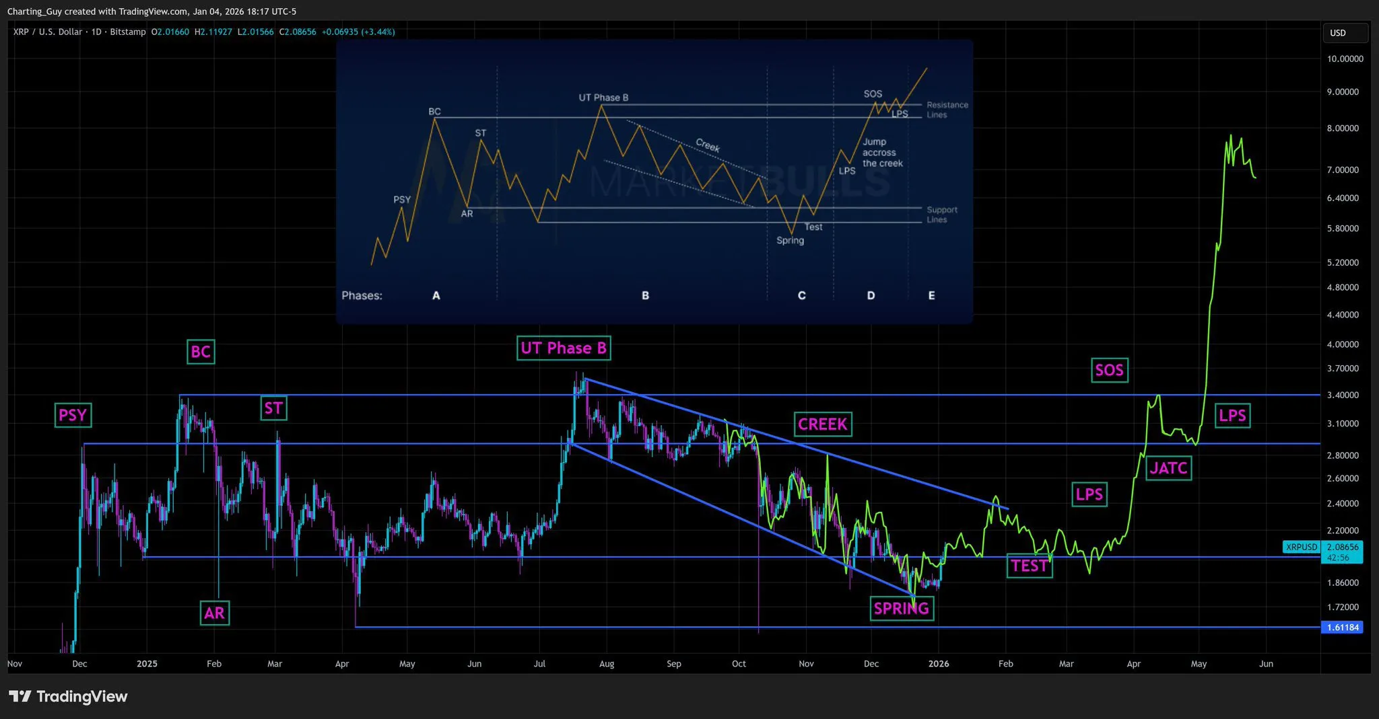Open the USD currency selector in the top right
1379x719 pixels.
click(1345, 32)
